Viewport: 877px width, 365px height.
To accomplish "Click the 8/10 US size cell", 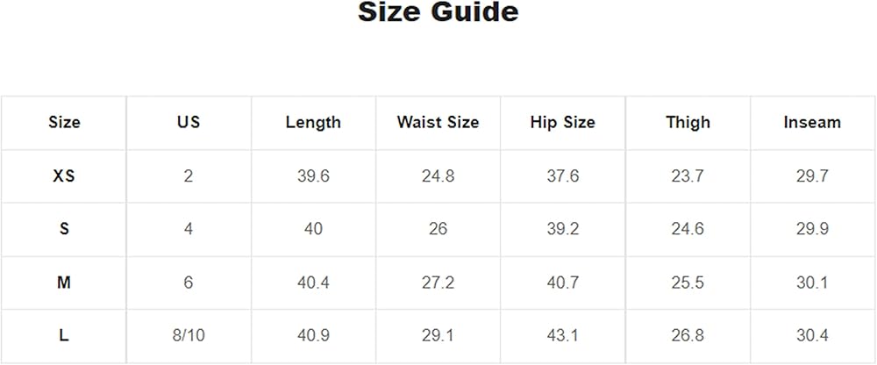I will click(189, 336).
